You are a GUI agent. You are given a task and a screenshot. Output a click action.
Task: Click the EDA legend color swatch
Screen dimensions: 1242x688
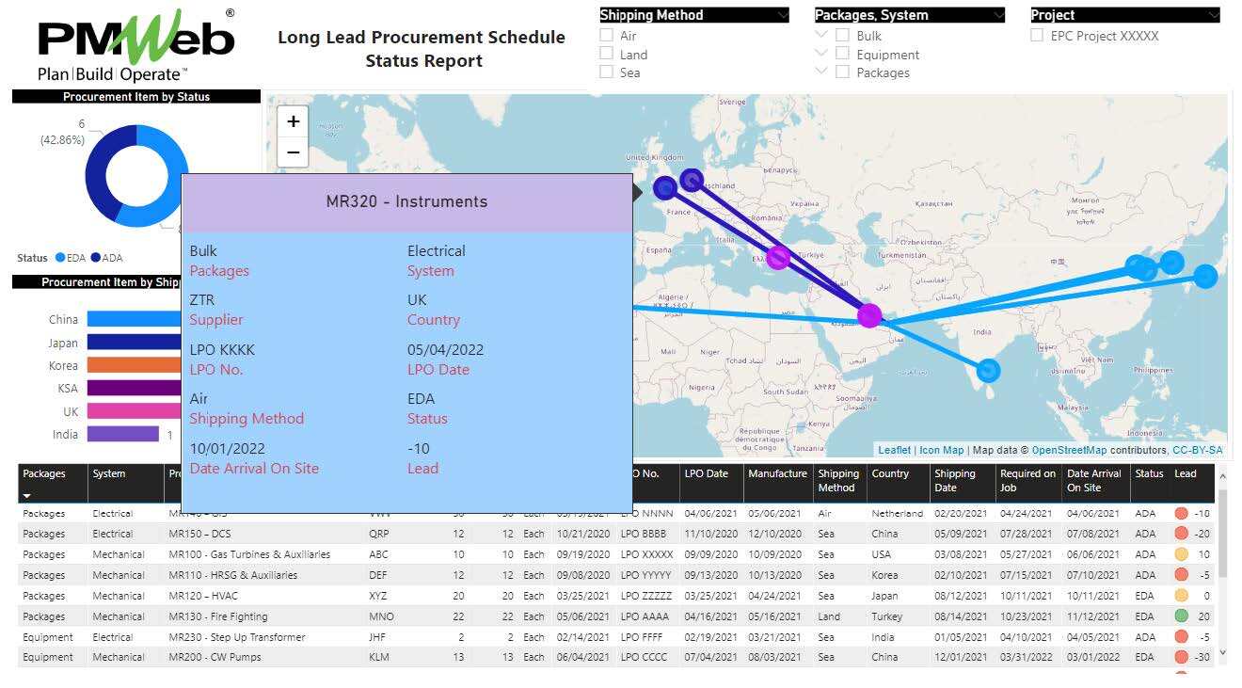click(x=60, y=258)
